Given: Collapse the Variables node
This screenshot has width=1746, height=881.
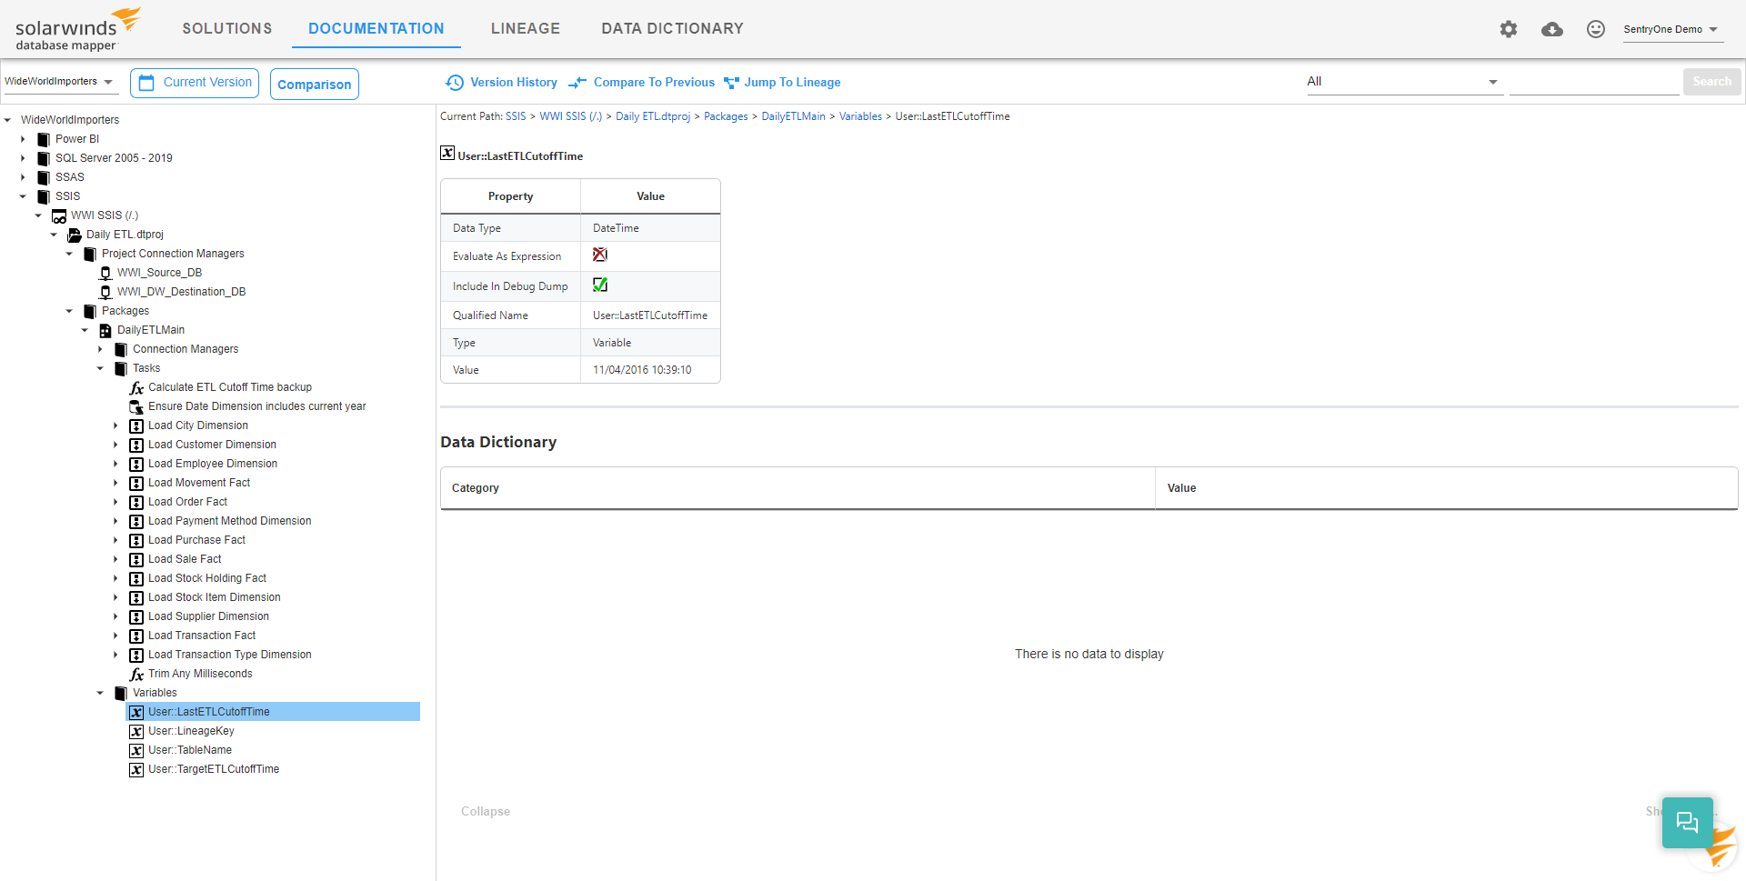Looking at the screenshot, I should [100, 693].
